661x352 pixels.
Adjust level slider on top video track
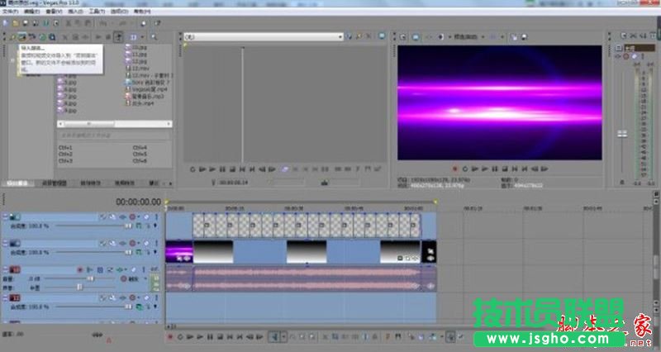click(x=128, y=226)
